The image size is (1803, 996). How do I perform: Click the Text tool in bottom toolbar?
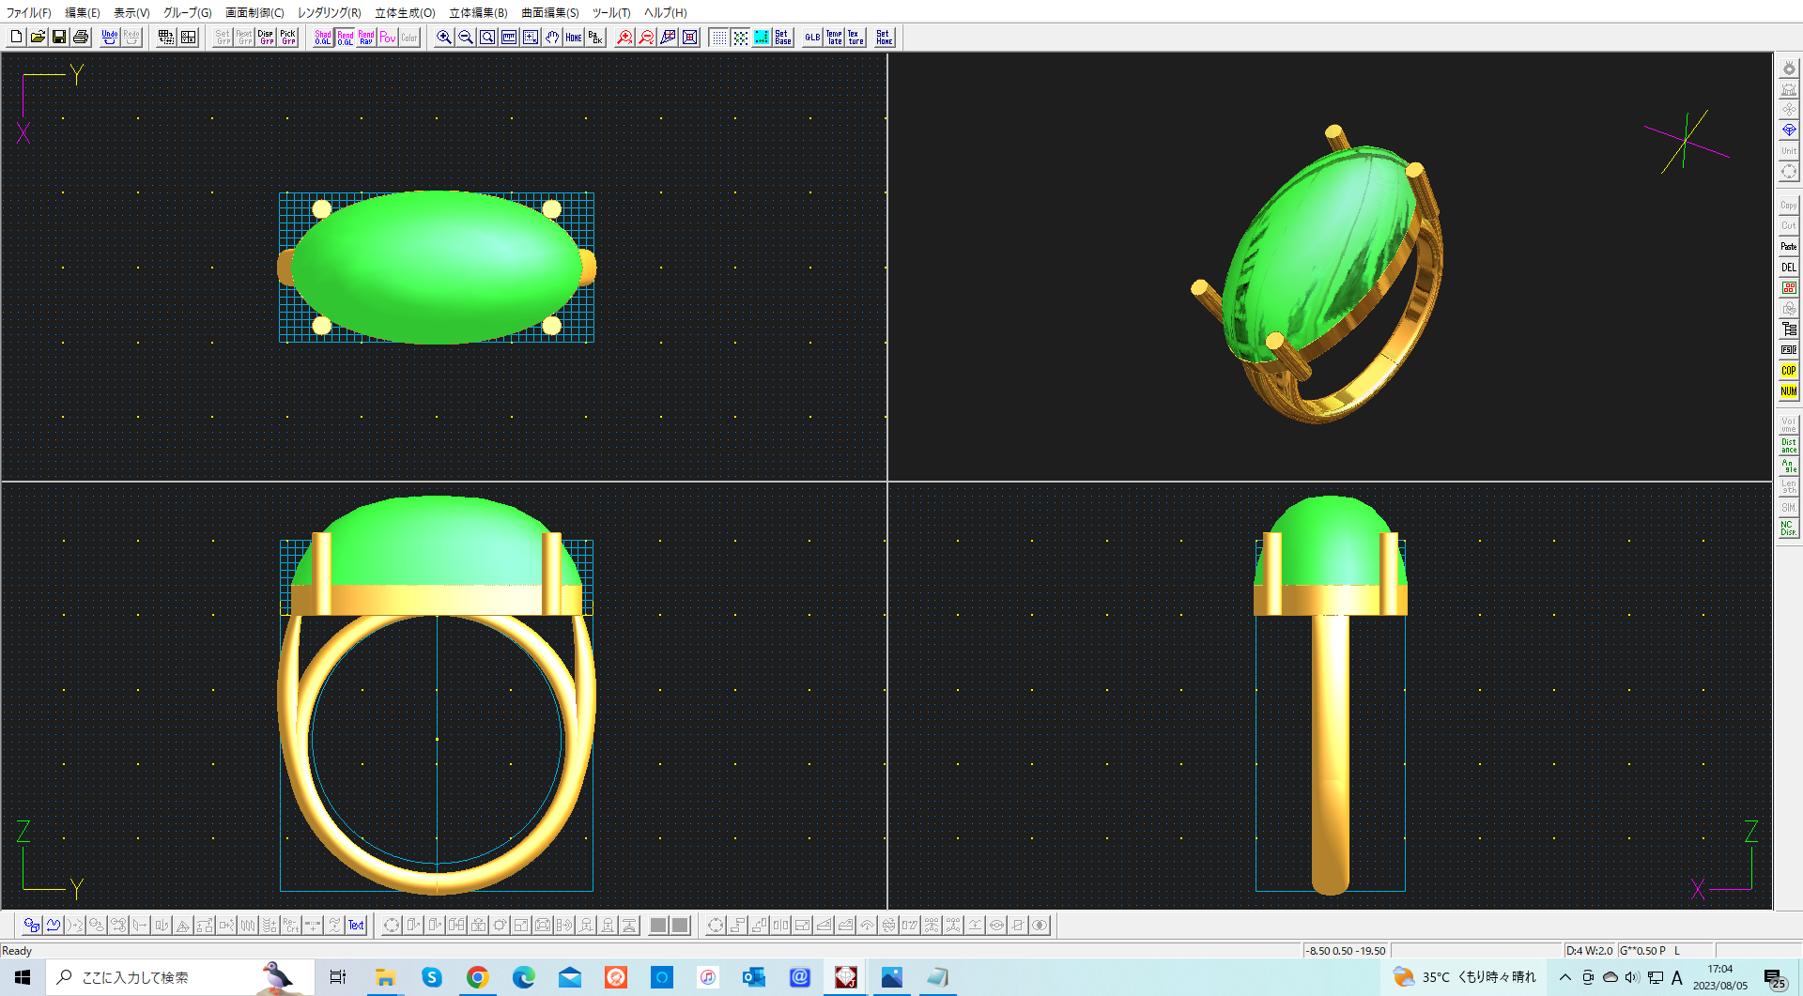point(356,926)
